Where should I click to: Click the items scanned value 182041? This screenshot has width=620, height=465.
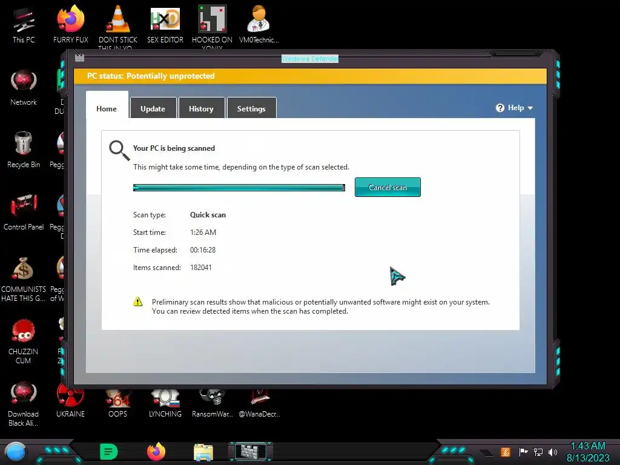(201, 267)
